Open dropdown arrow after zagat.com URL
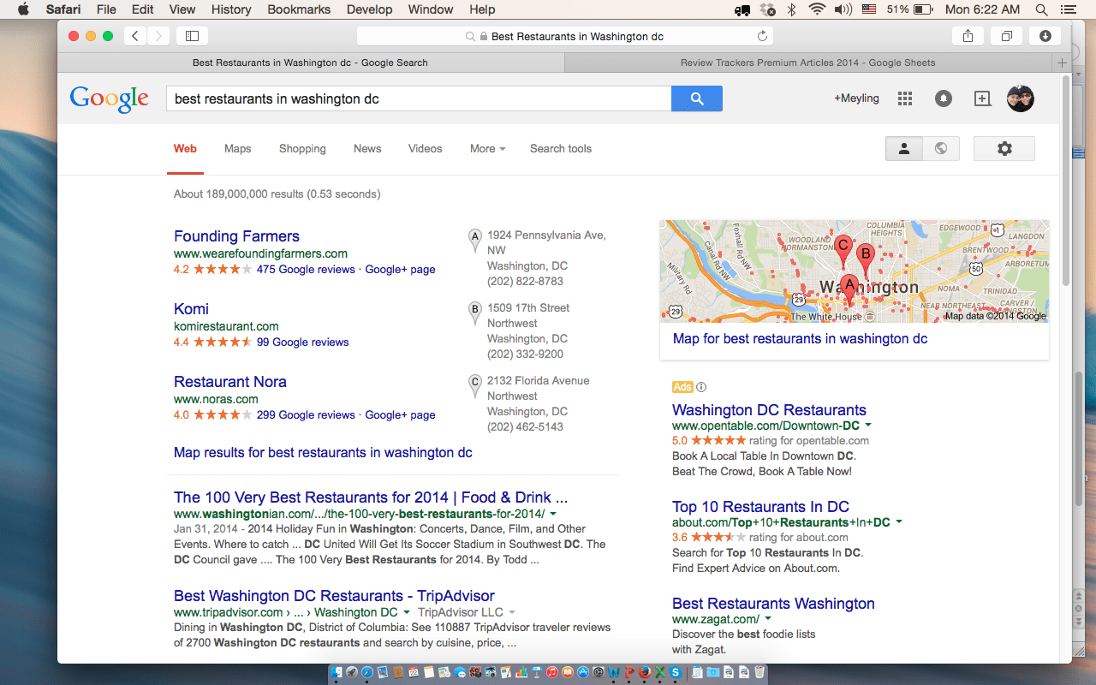The image size is (1096, 685). tap(768, 618)
